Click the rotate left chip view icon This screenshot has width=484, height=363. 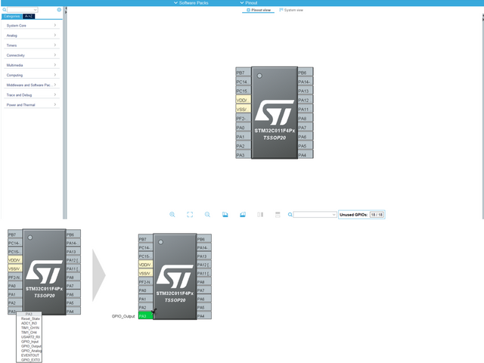tap(225, 215)
